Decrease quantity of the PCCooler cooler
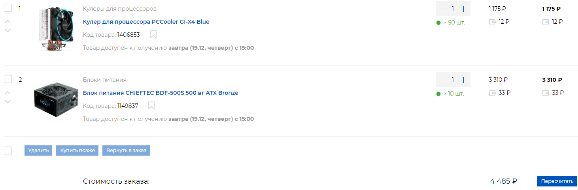 click(x=442, y=9)
